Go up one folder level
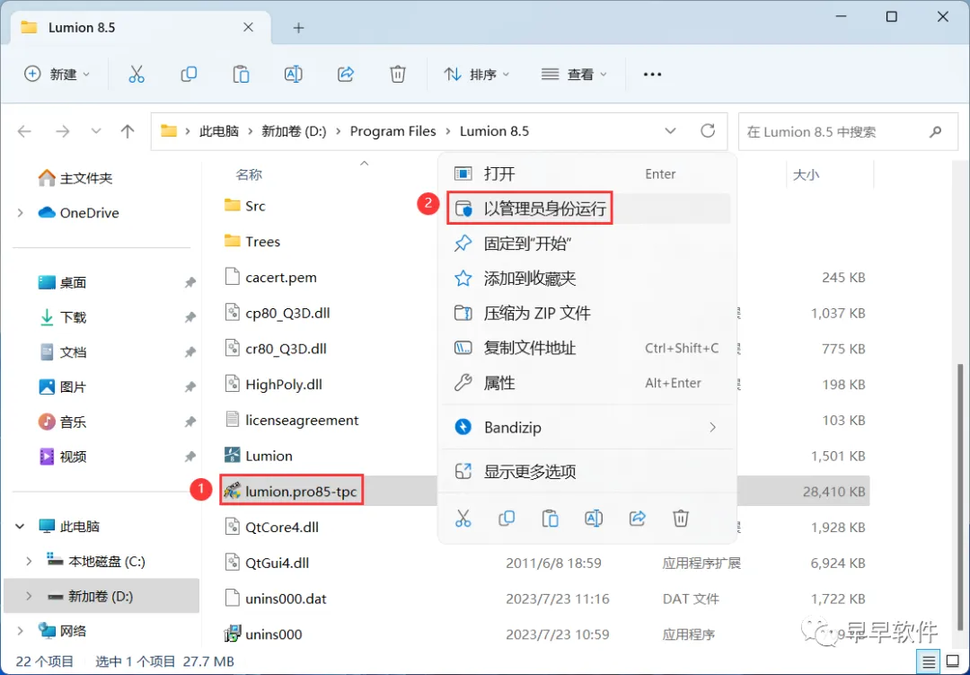 tap(128, 131)
